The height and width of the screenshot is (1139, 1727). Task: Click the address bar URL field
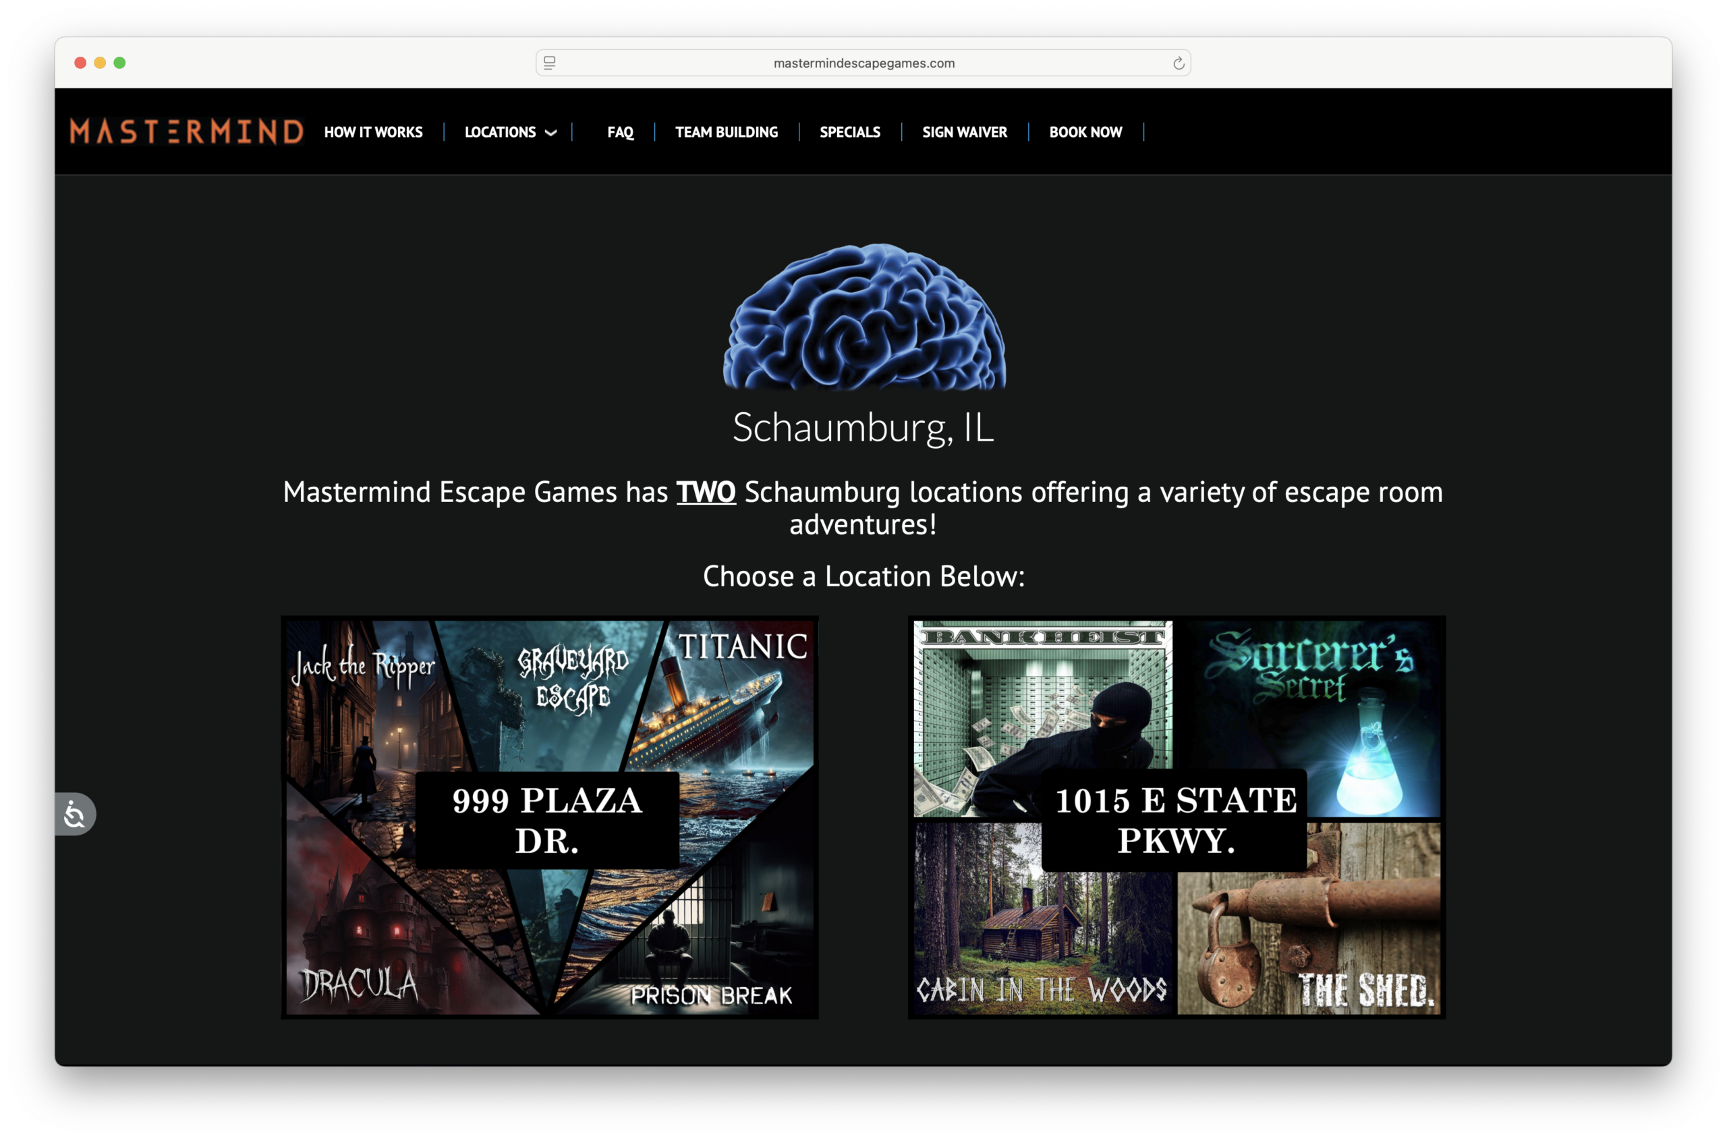pyautogui.click(x=864, y=63)
